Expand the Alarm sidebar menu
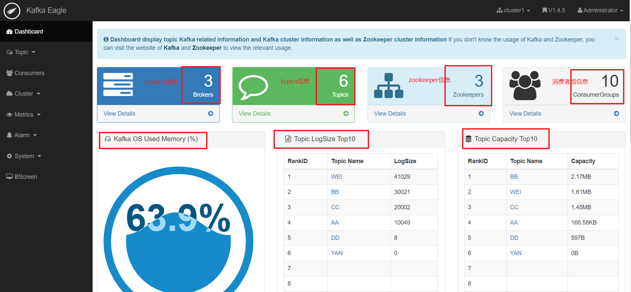This screenshot has width=631, height=292. coord(46,135)
